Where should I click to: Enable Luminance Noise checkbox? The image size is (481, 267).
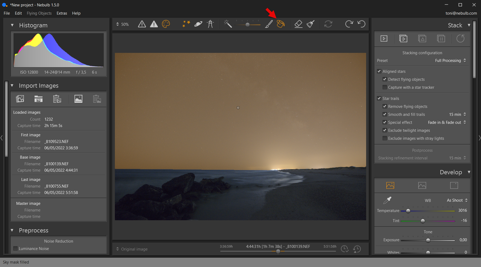click(15, 248)
